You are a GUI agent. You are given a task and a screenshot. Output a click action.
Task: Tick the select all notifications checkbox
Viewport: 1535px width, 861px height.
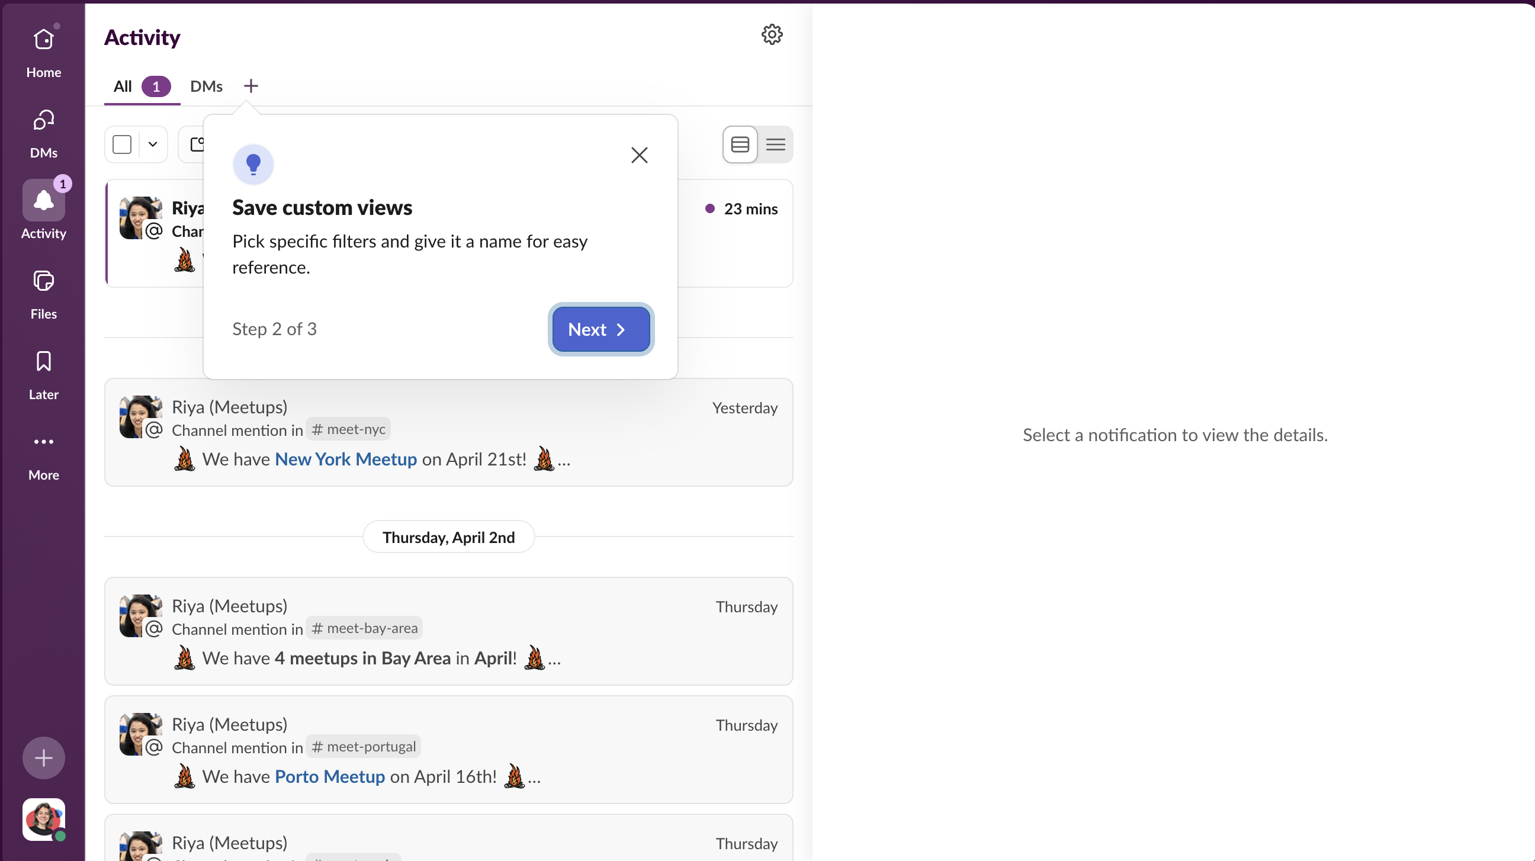(122, 144)
